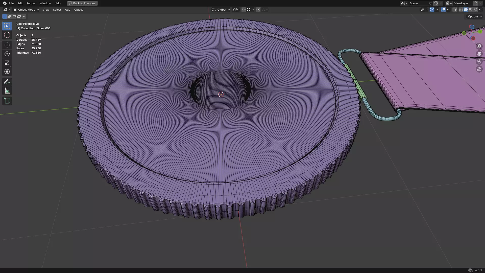Toggle viewport overlays display
The width and height of the screenshot is (485, 273).
443,10
